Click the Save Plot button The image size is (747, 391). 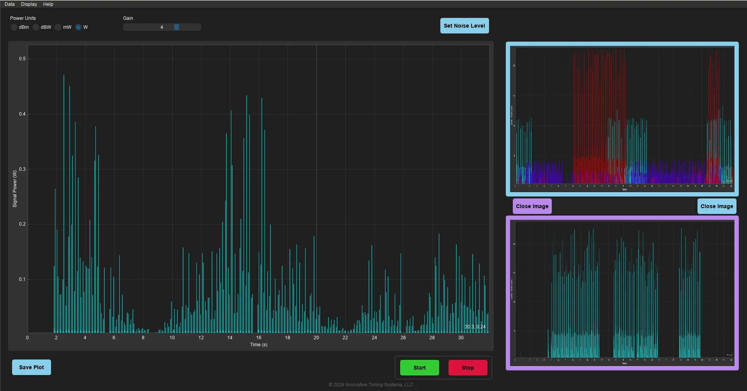point(32,367)
